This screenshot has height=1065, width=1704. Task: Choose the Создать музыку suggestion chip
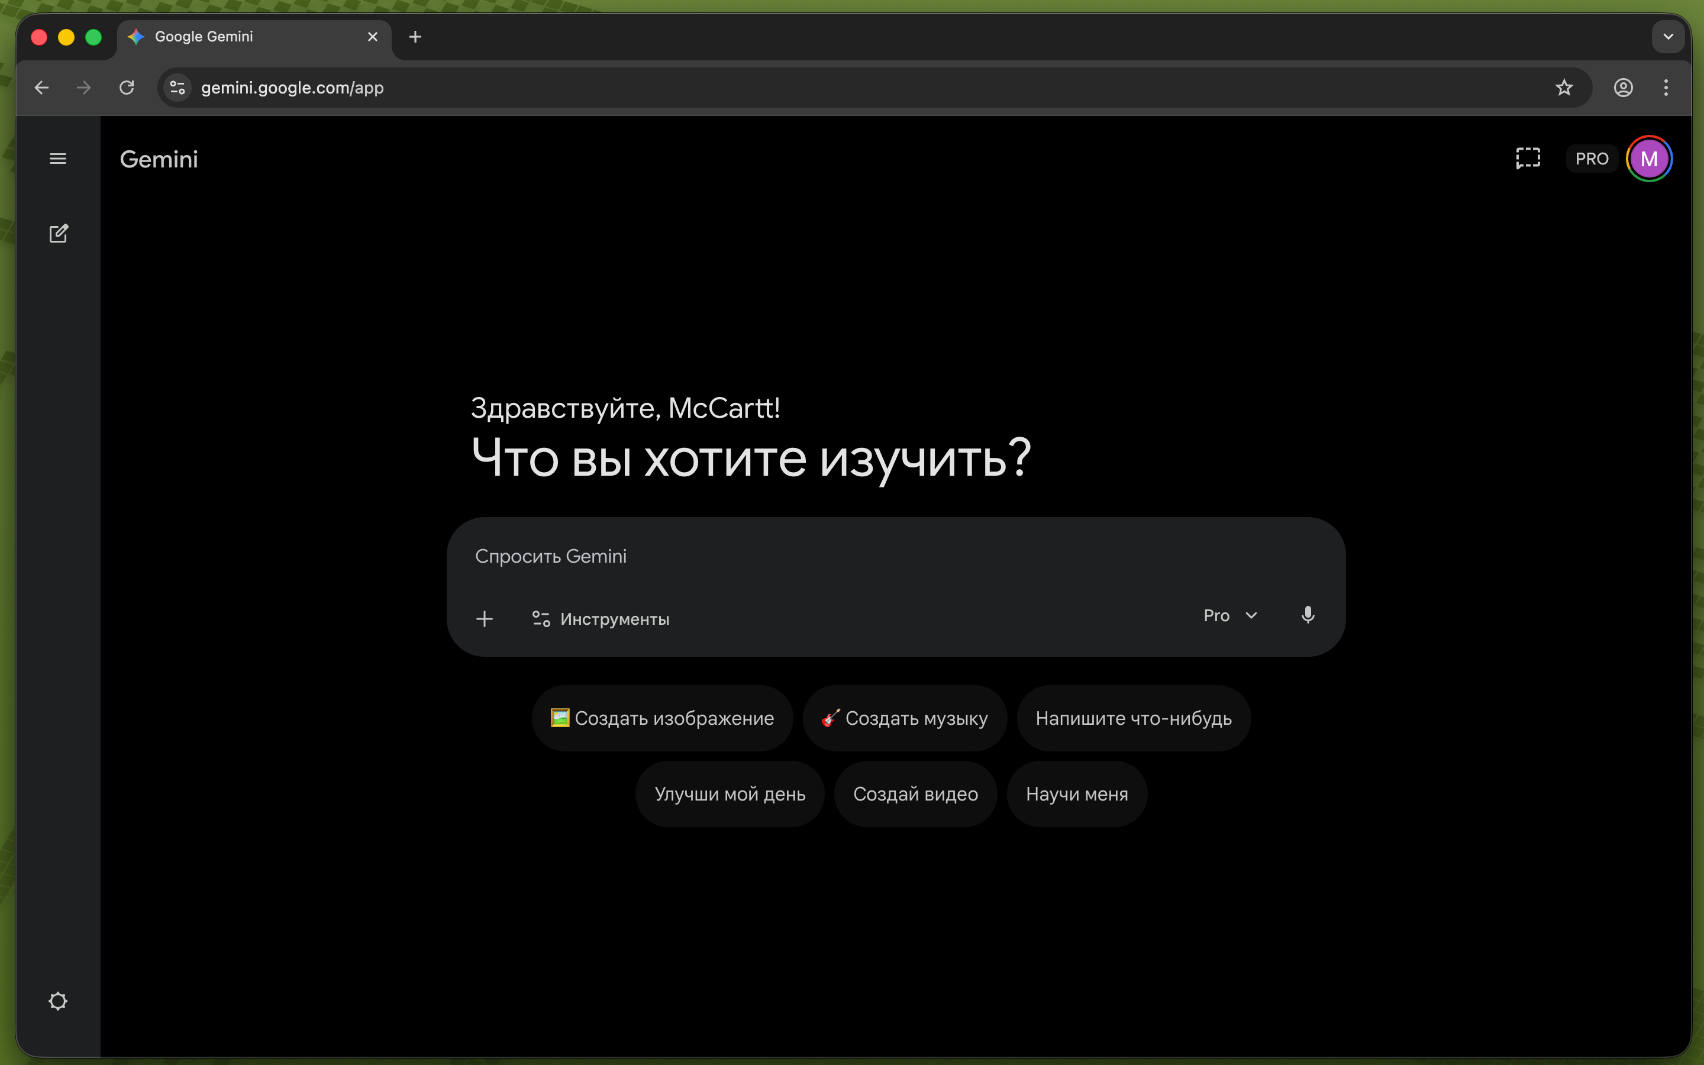(905, 718)
